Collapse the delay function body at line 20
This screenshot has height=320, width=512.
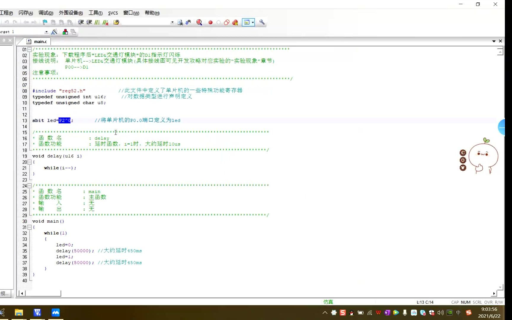pos(29,162)
